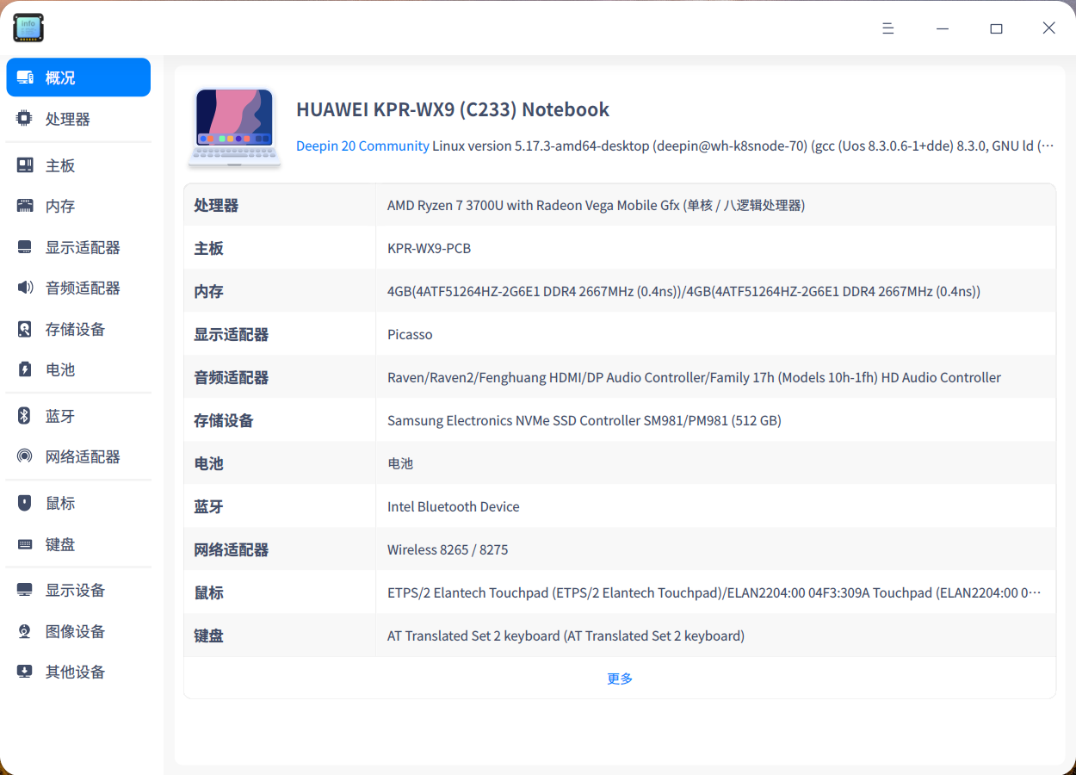Open the Audio Adapter (音频适配器) speaker icon
The height and width of the screenshot is (775, 1076).
pyautogui.click(x=24, y=288)
